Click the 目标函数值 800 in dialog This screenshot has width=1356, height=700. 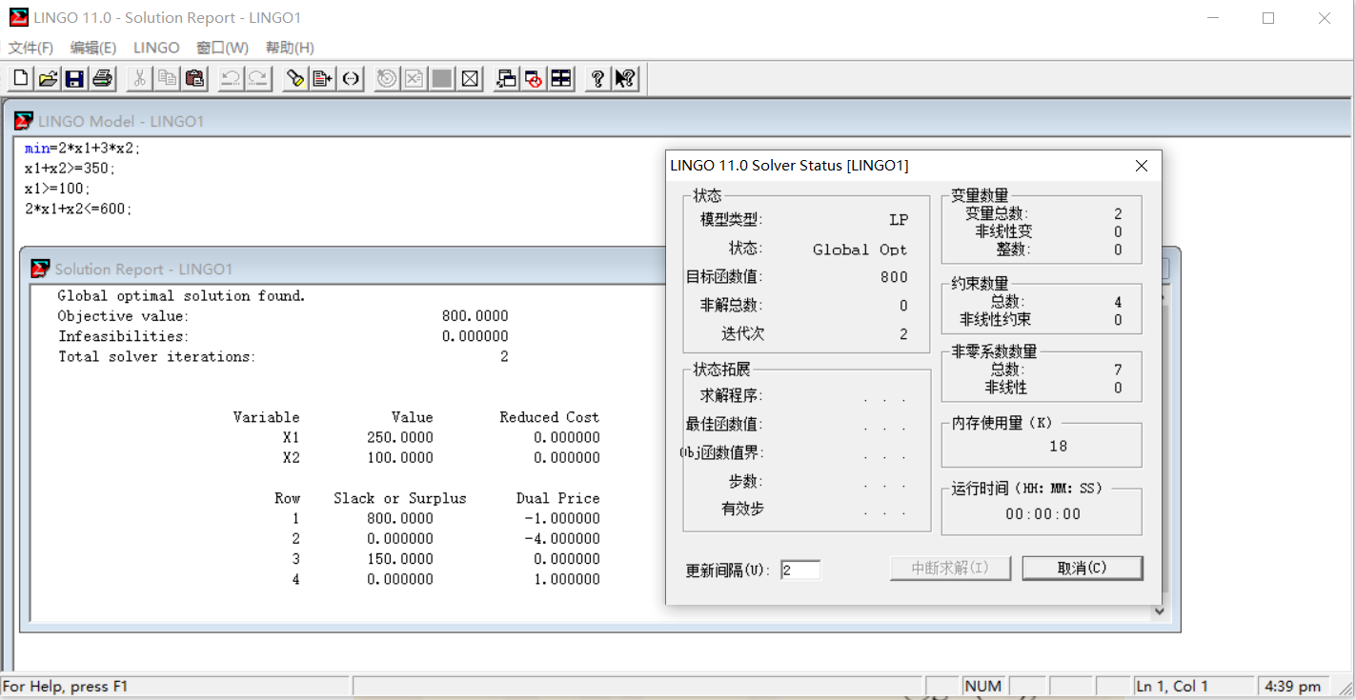click(895, 277)
